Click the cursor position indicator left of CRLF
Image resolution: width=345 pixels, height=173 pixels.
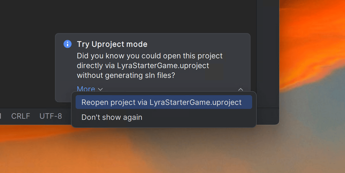click(1, 116)
